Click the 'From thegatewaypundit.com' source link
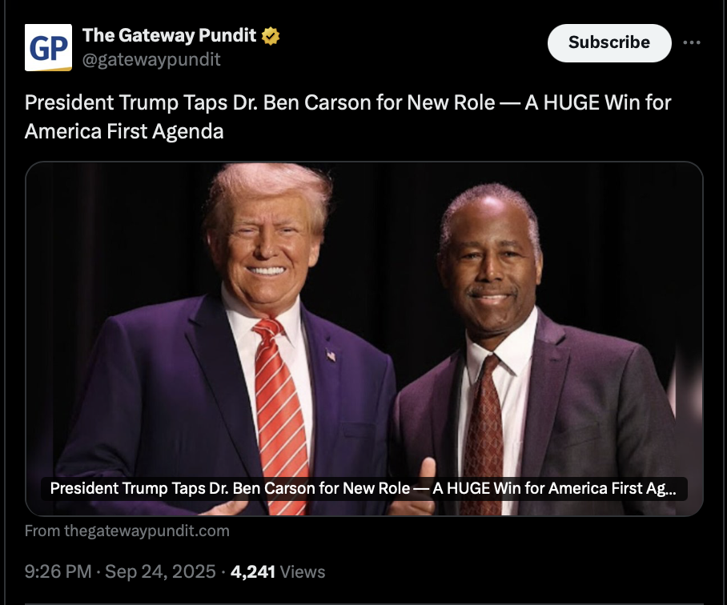 click(127, 531)
